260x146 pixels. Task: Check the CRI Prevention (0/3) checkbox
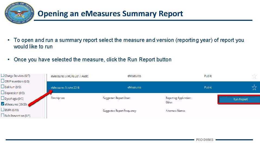tap(2, 81)
